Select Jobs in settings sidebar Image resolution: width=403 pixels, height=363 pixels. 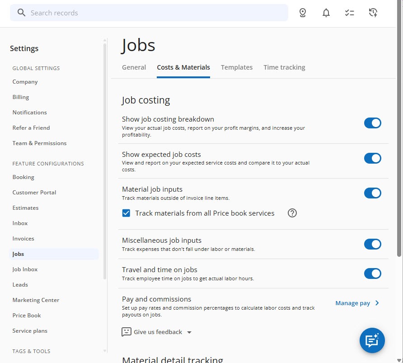pos(54,254)
